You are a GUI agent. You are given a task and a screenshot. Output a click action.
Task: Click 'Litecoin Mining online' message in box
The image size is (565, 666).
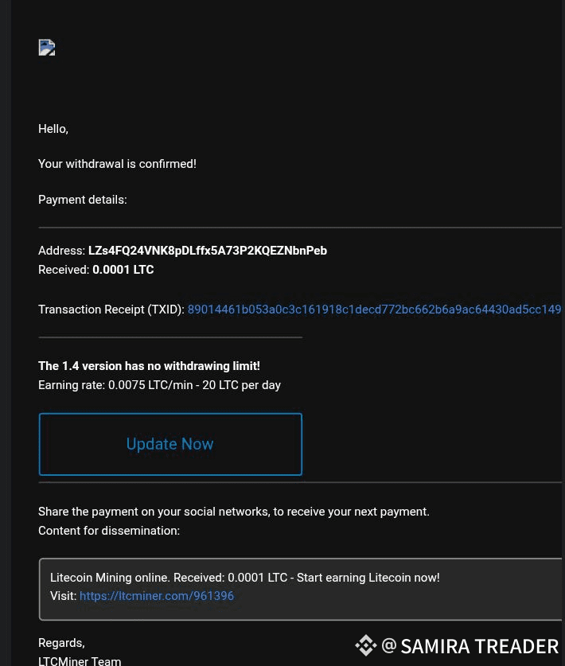click(244, 578)
